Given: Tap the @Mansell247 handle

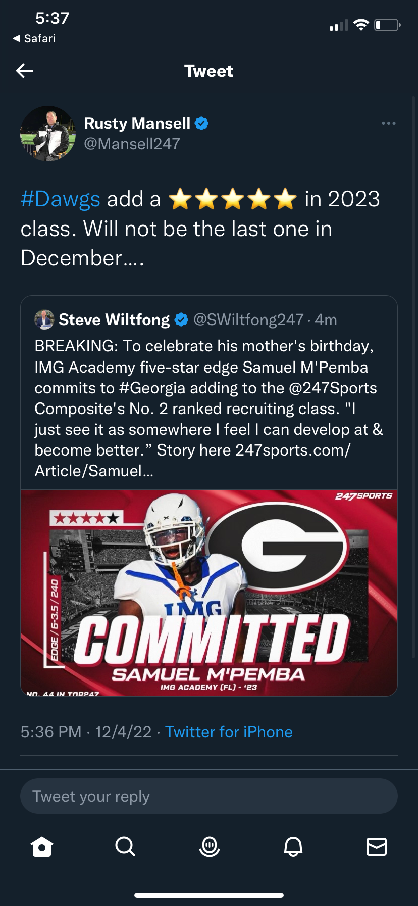Looking at the screenshot, I should tap(132, 144).
